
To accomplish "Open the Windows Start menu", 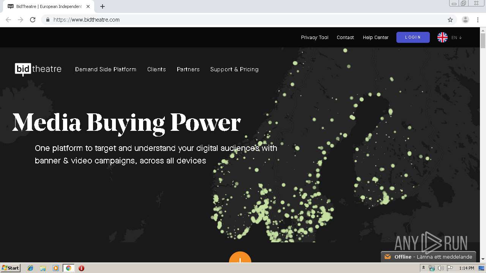I will click(x=10, y=268).
